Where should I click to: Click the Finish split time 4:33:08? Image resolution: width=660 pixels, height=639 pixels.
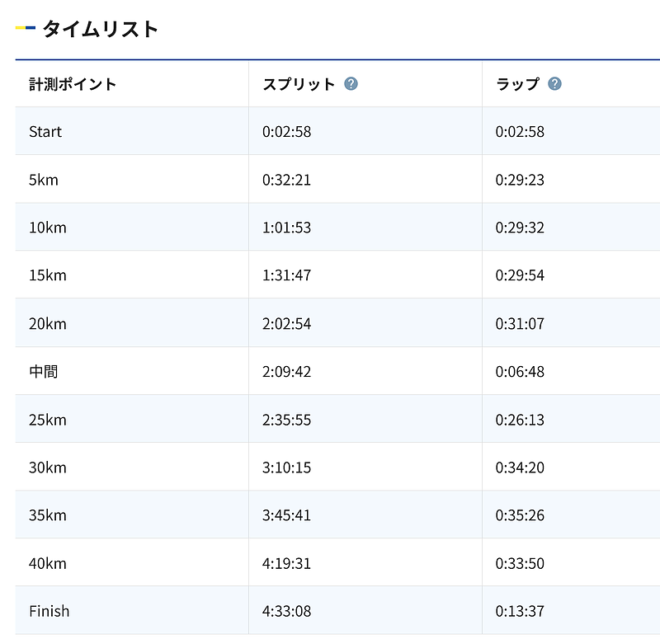pos(286,612)
